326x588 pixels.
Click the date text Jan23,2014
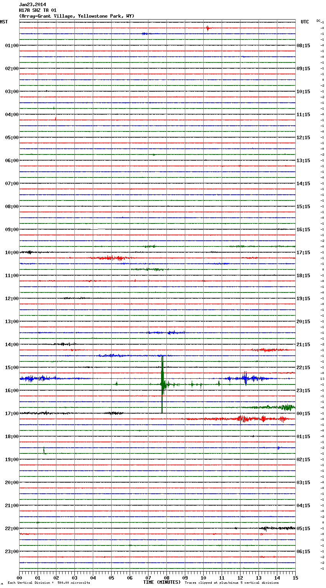coord(33,5)
